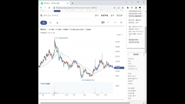Open a new browser tab
Image resolution: width=185 pixels, height=104 pixels.
72,3
